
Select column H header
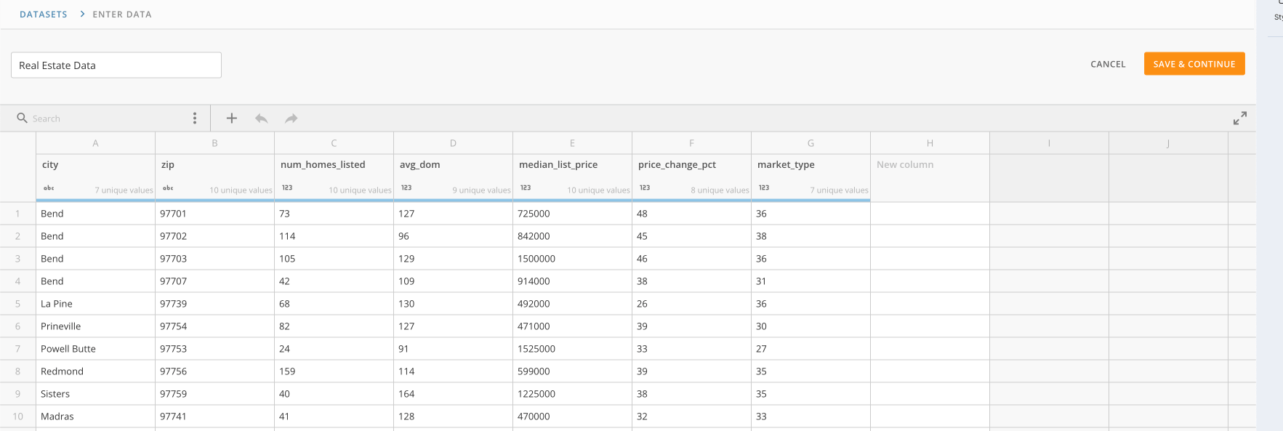[930, 143]
